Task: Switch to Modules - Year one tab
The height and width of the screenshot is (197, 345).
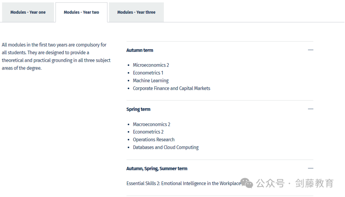Action: [28, 12]
